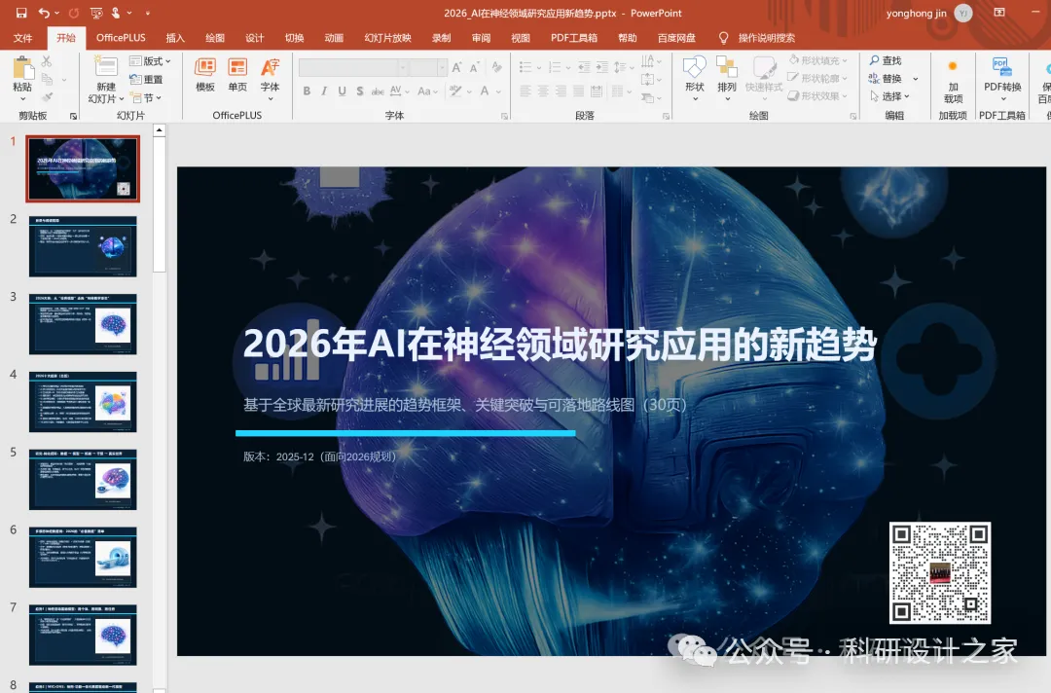This screenshot has height=693, width=1051.
Task: Click the slide title 2026年AI text
Action: 559,345
